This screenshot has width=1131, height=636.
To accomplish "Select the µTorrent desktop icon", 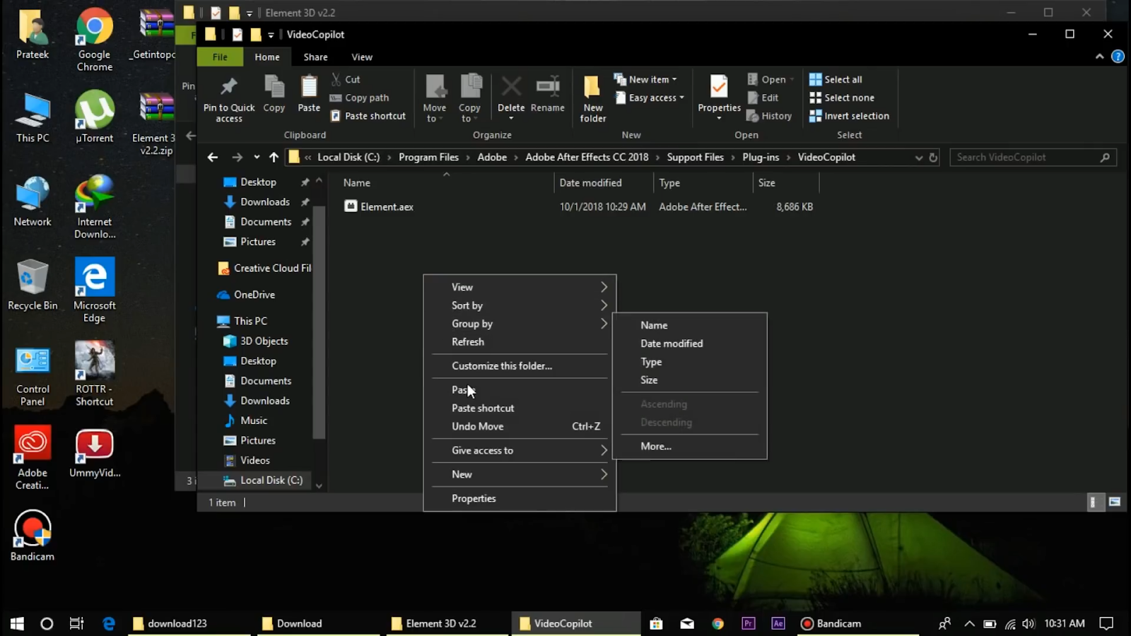I will [x=95, y=117].
